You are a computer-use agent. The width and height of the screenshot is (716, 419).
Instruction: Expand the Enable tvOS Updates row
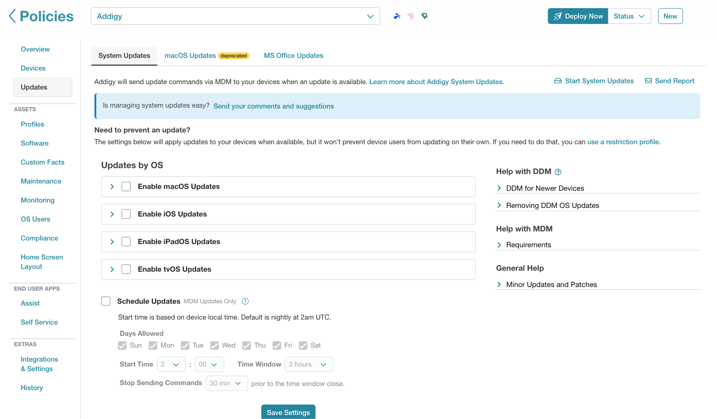point(112,269)
